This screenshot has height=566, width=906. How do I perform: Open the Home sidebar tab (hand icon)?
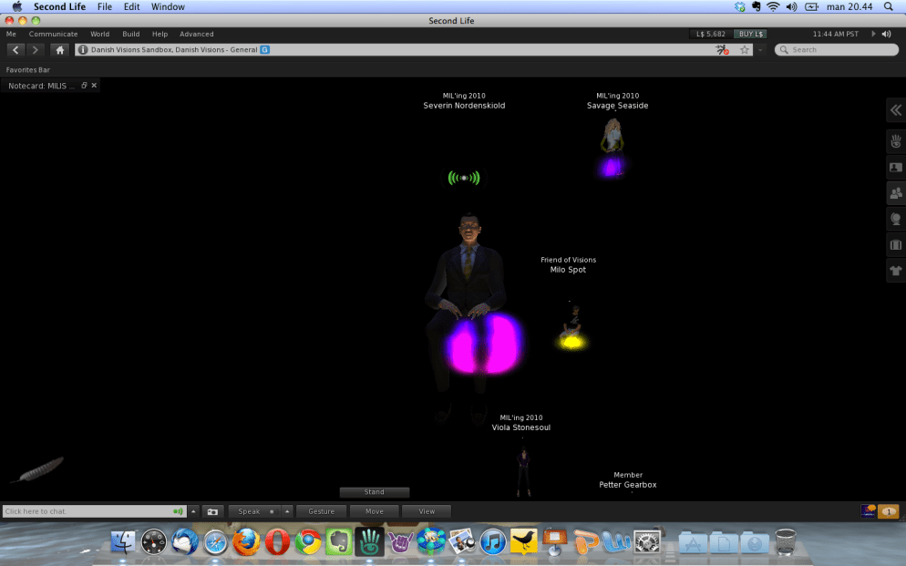(x=895, y=140)
